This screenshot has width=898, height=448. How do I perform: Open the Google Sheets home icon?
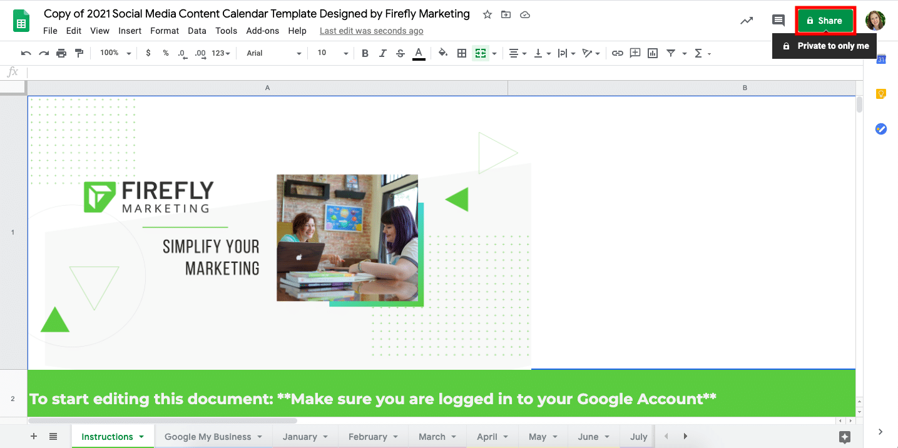click(22, 21)
